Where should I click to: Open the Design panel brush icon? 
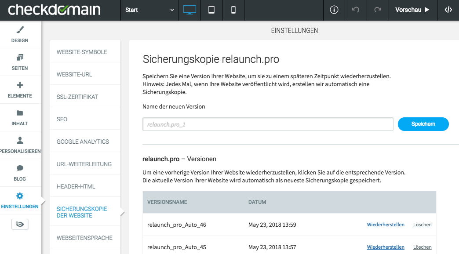(x=20, y=30)
